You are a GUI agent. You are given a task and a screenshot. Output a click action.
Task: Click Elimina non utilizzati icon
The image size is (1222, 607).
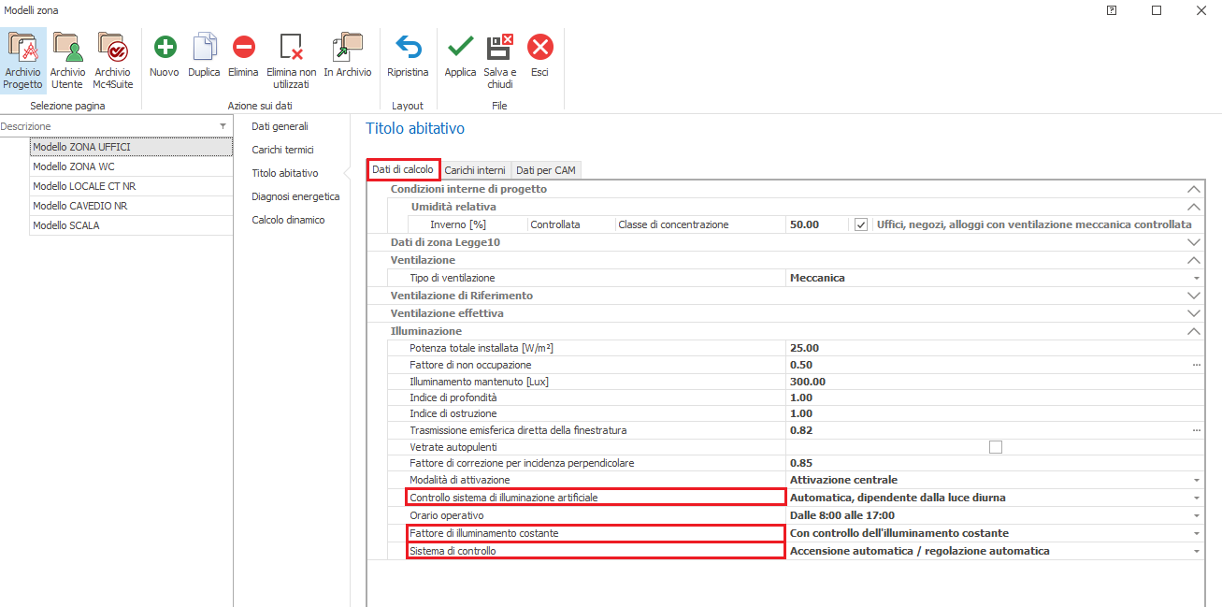point(292,47)
